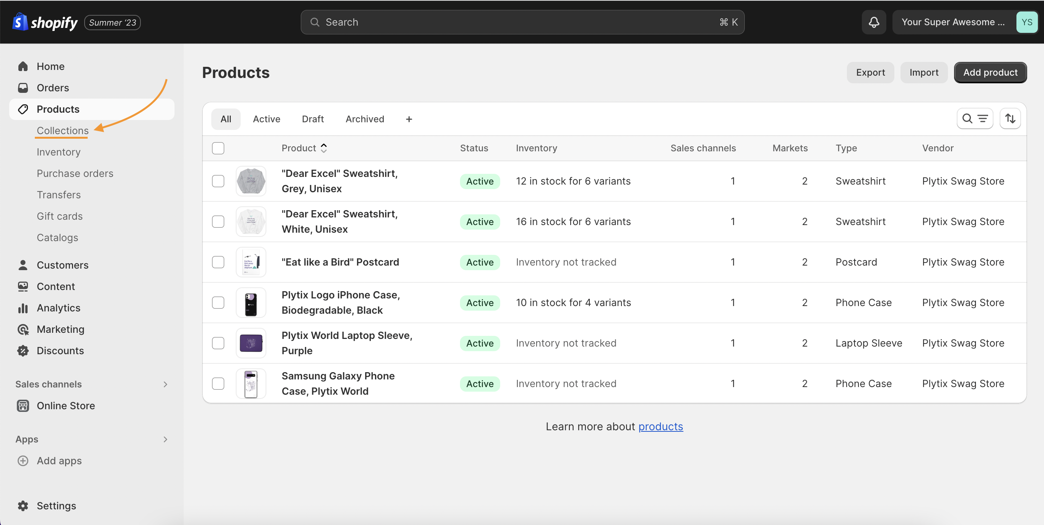
Task: Open the Orders section icon
Action: [x=23, y=87]
